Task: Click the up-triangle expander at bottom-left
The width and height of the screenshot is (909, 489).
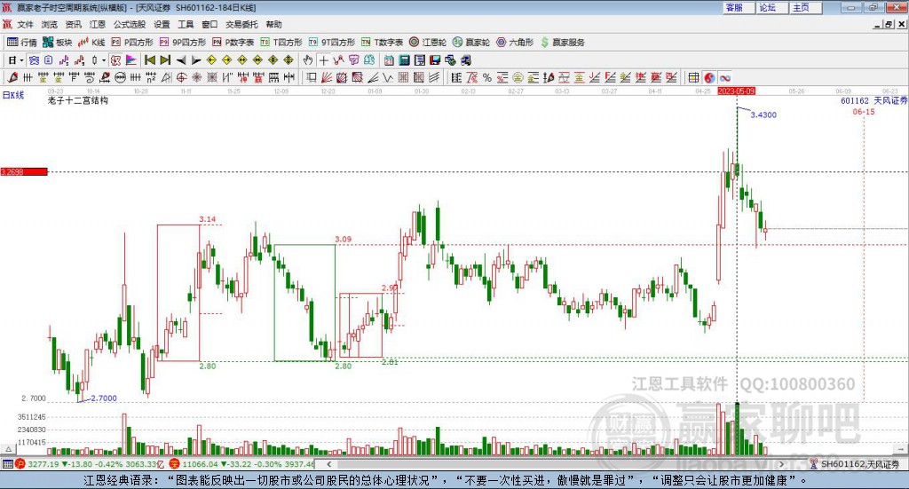Action: pyautogui.click(x=8, y=449)
